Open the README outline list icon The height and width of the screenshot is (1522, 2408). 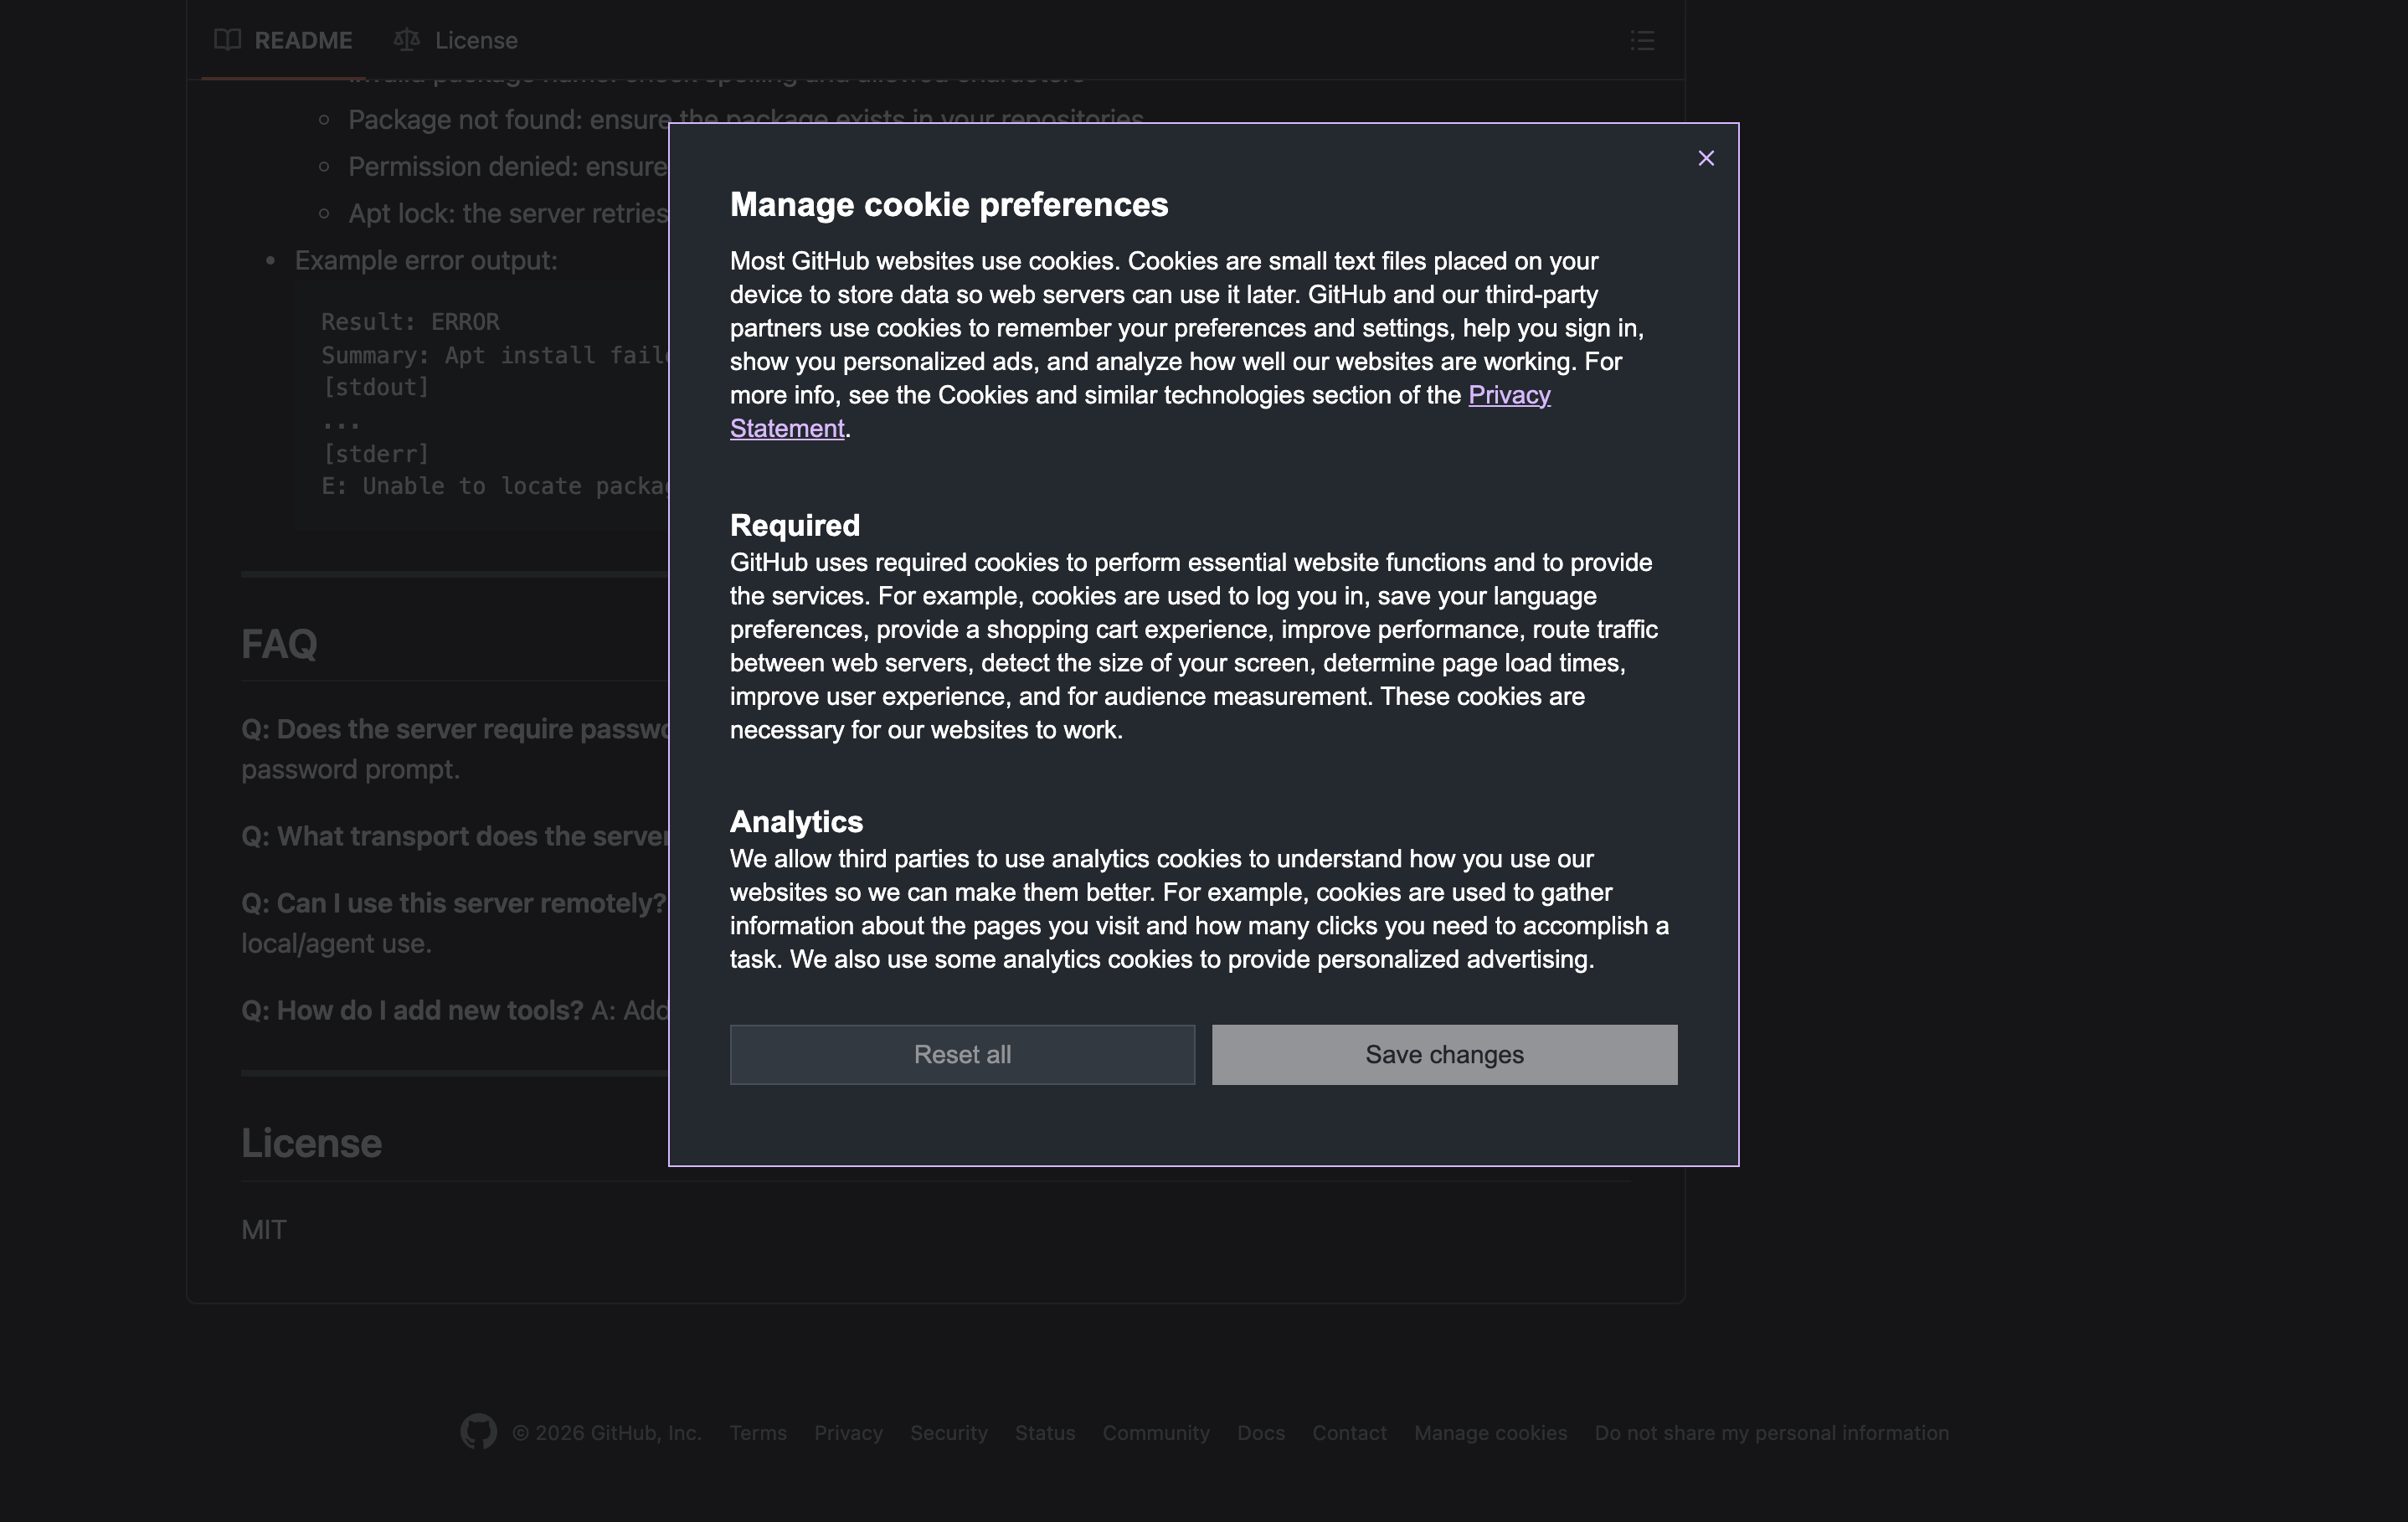pos(1642,40)
